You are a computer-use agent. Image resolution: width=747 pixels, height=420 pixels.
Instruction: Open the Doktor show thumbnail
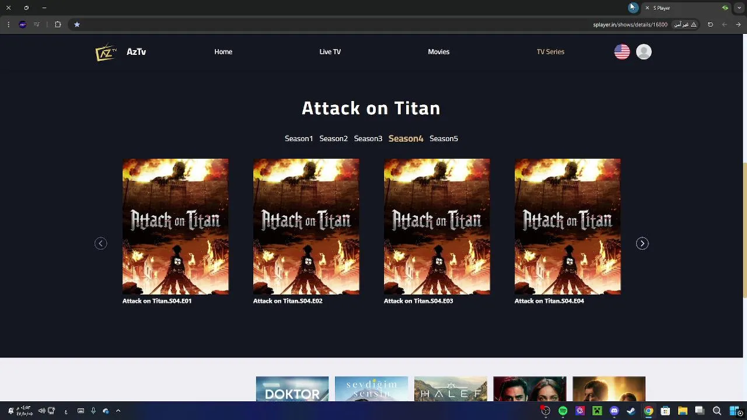click(292, 389)
